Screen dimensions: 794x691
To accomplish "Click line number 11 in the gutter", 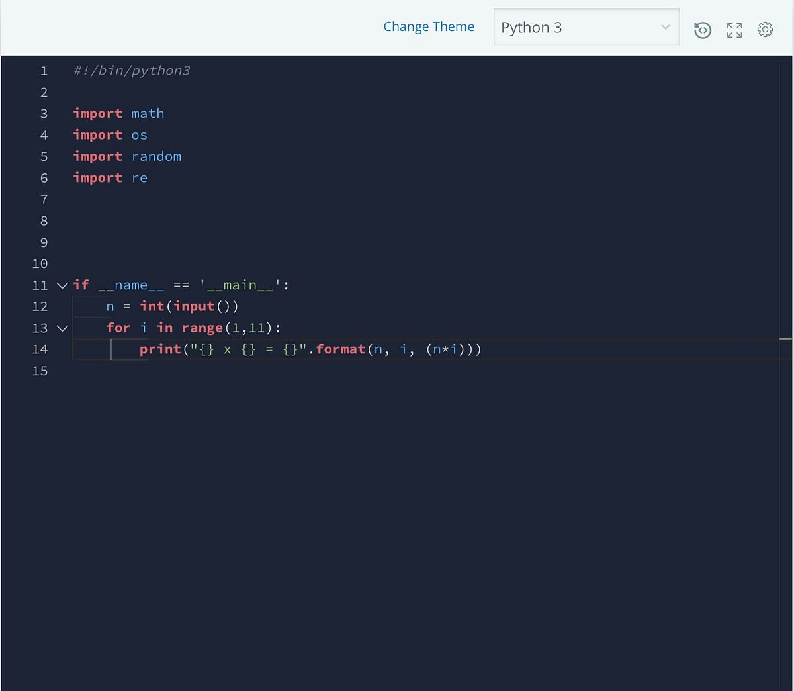I will (40, 285).
